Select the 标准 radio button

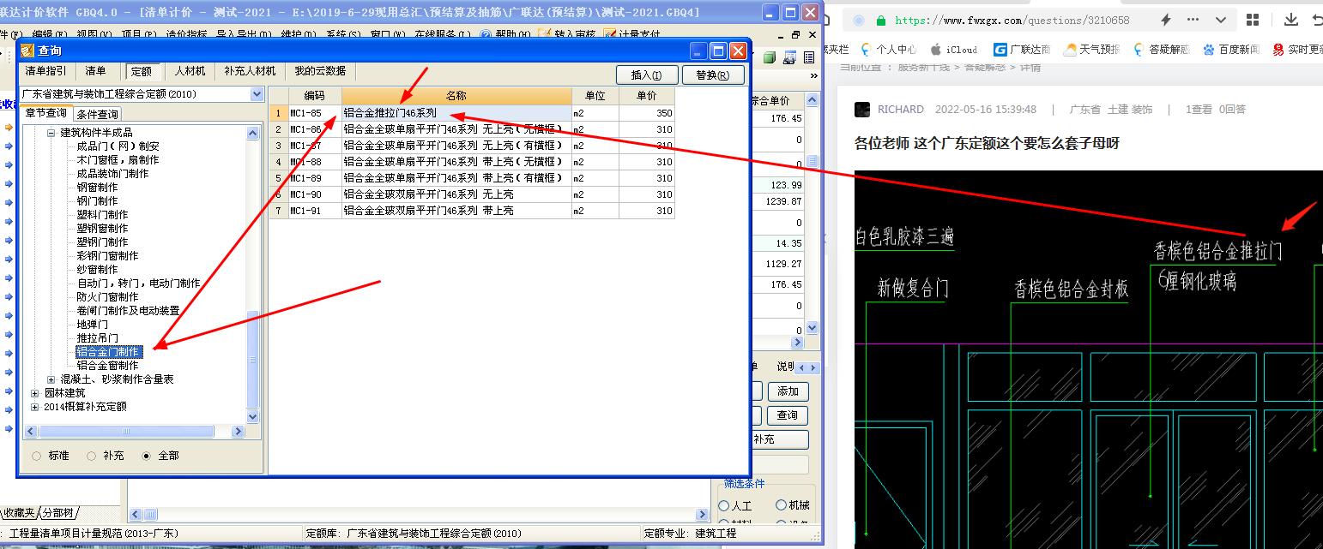(36, 456)
